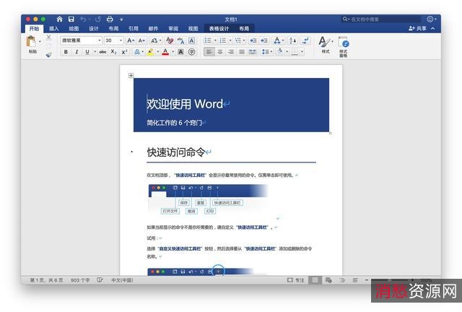This screenshot has width=462, height=312.
Task: Collapse the ribbon with the chevron
Action: tap(433, 28)
